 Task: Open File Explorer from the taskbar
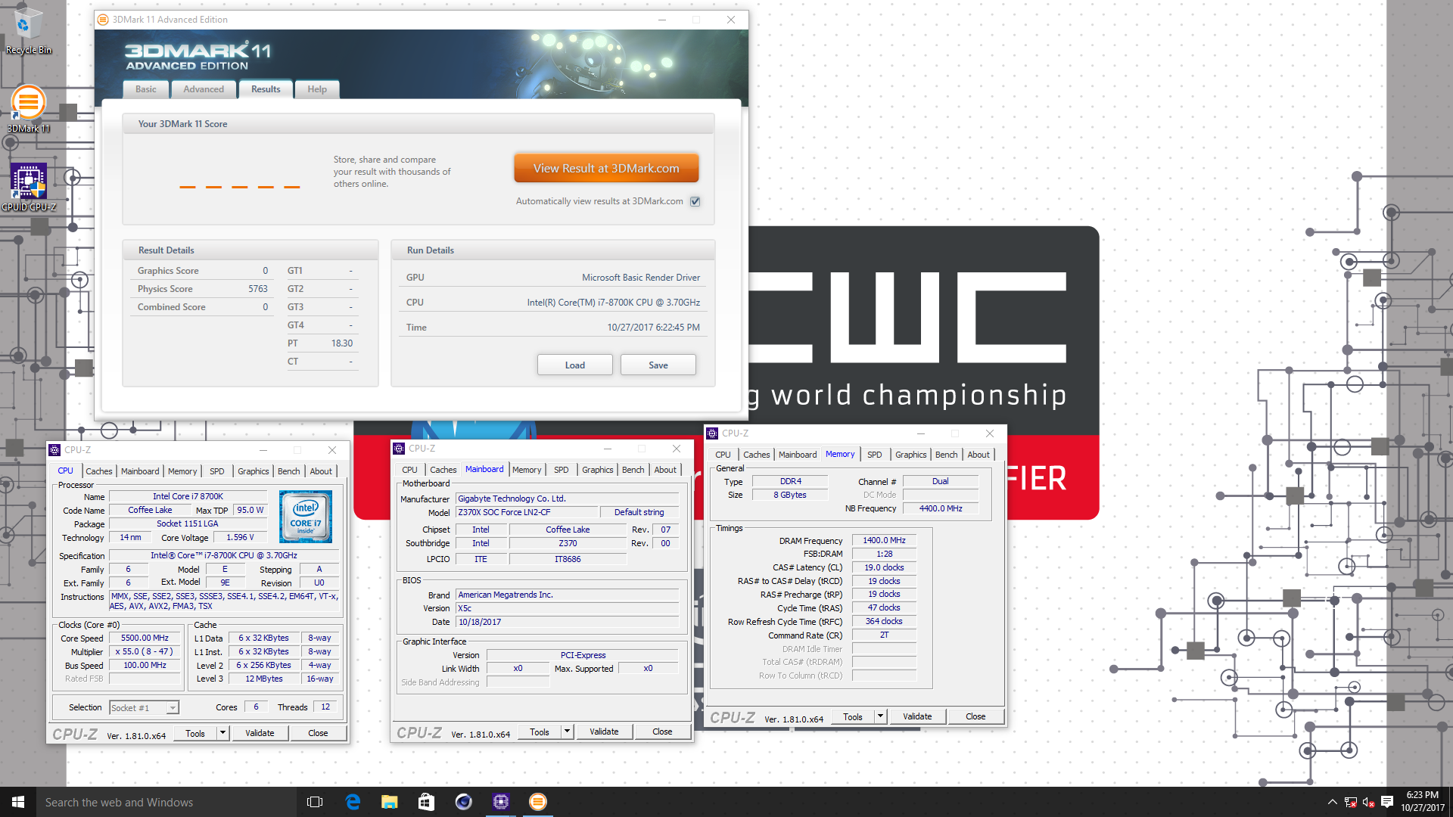click(x=389, y=802)
